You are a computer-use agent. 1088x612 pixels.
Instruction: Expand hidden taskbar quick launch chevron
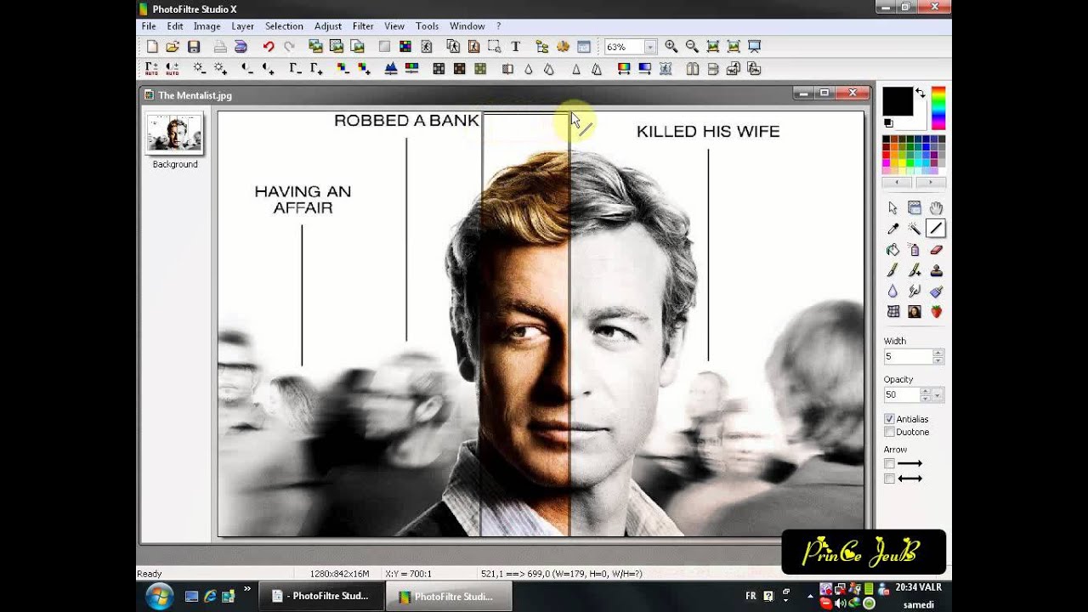[x=247, y=588]
